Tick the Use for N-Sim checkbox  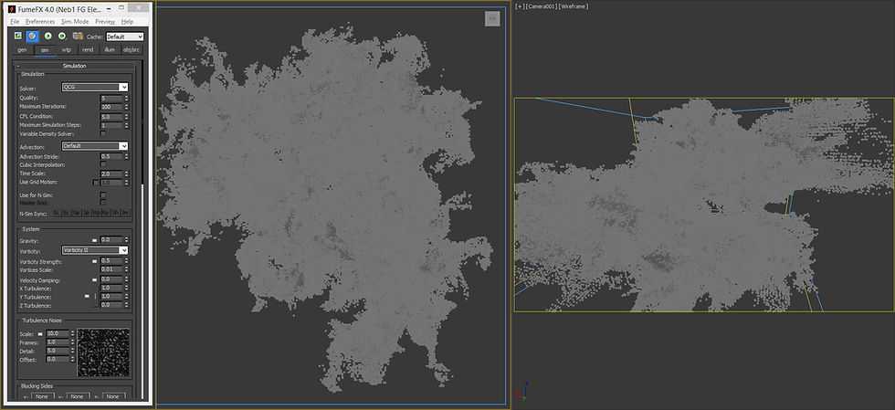tap(103, 194)
